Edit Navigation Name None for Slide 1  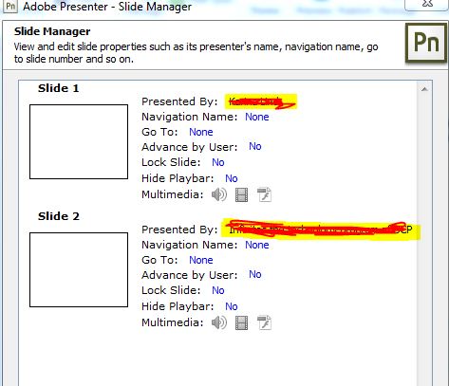257,117
